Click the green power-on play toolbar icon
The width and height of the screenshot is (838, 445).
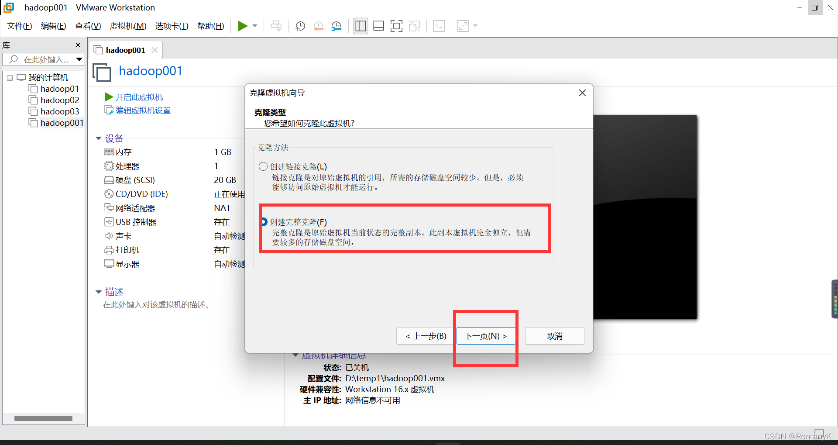point(243,26)
